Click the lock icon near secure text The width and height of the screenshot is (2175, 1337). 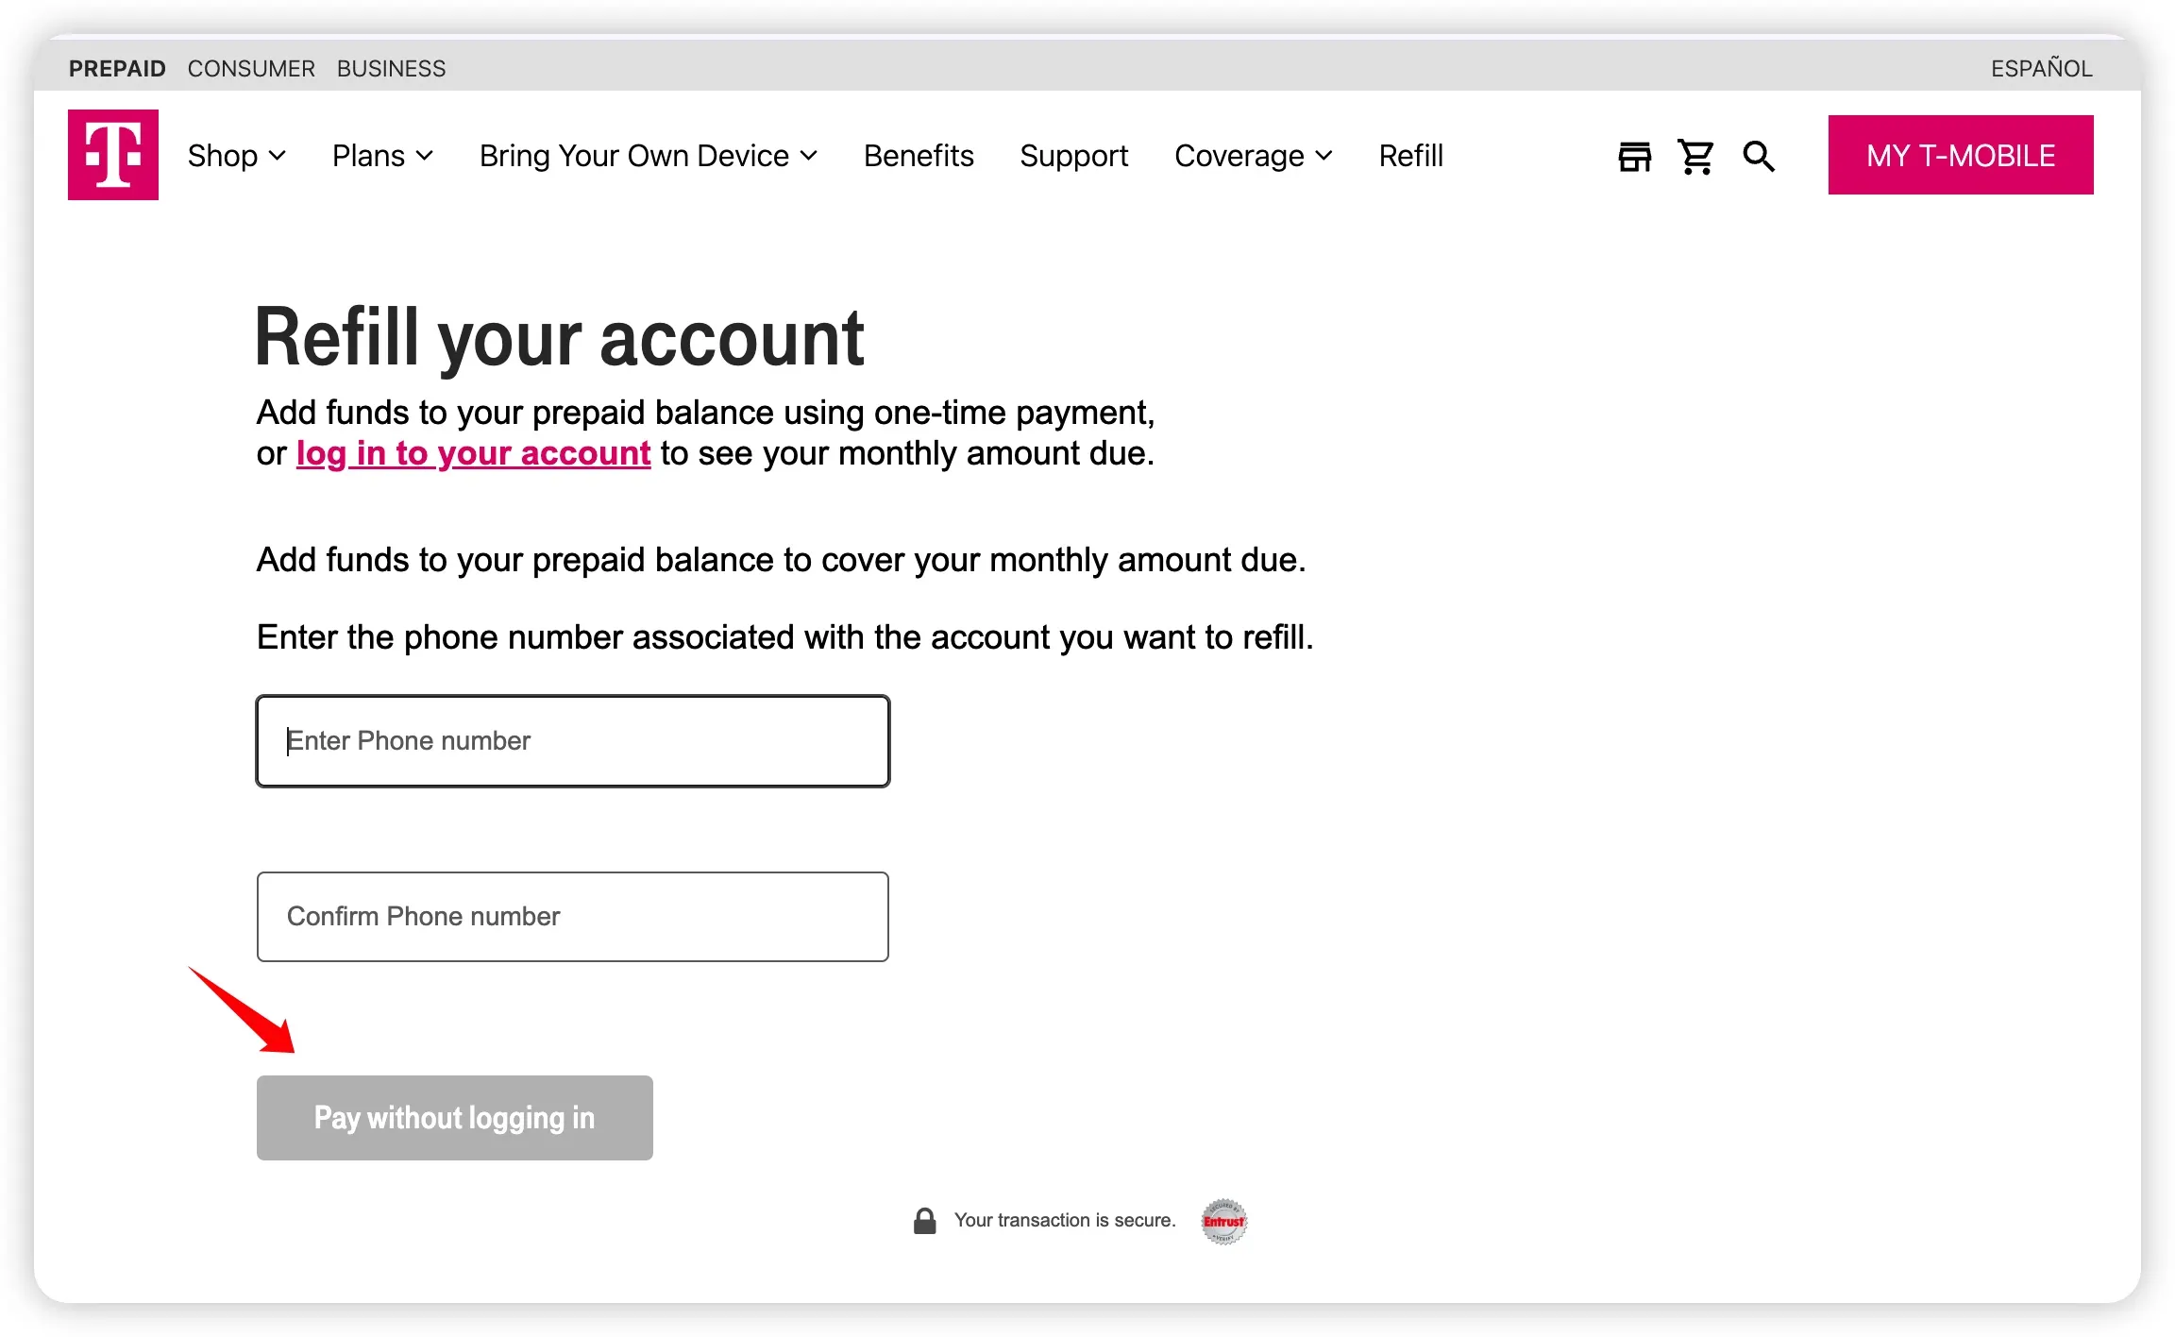point(924,1221)
